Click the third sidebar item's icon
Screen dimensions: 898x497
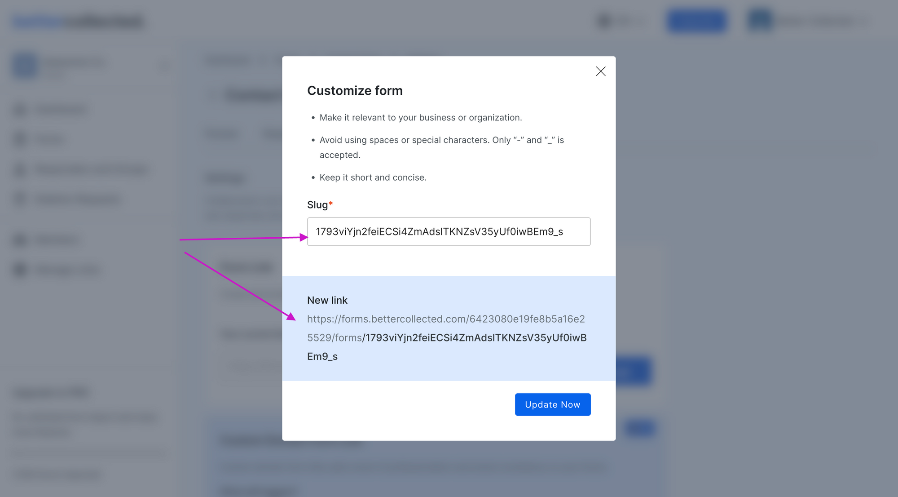[20, 169]
